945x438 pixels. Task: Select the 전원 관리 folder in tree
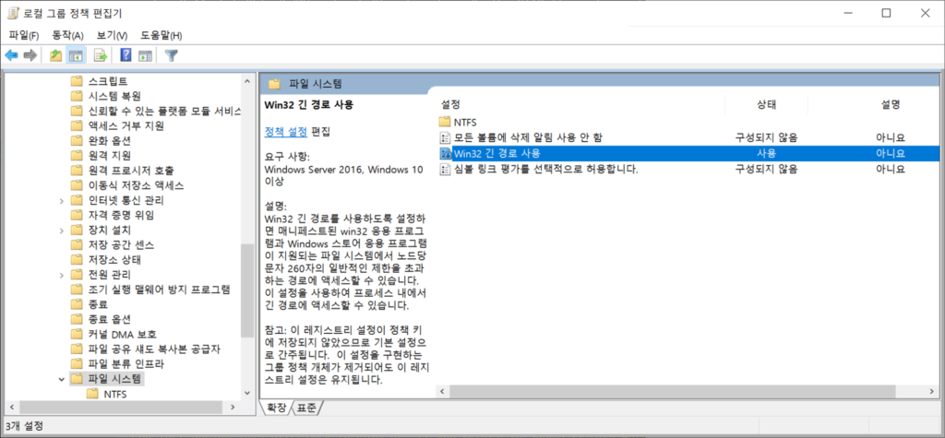pos(109,275)
